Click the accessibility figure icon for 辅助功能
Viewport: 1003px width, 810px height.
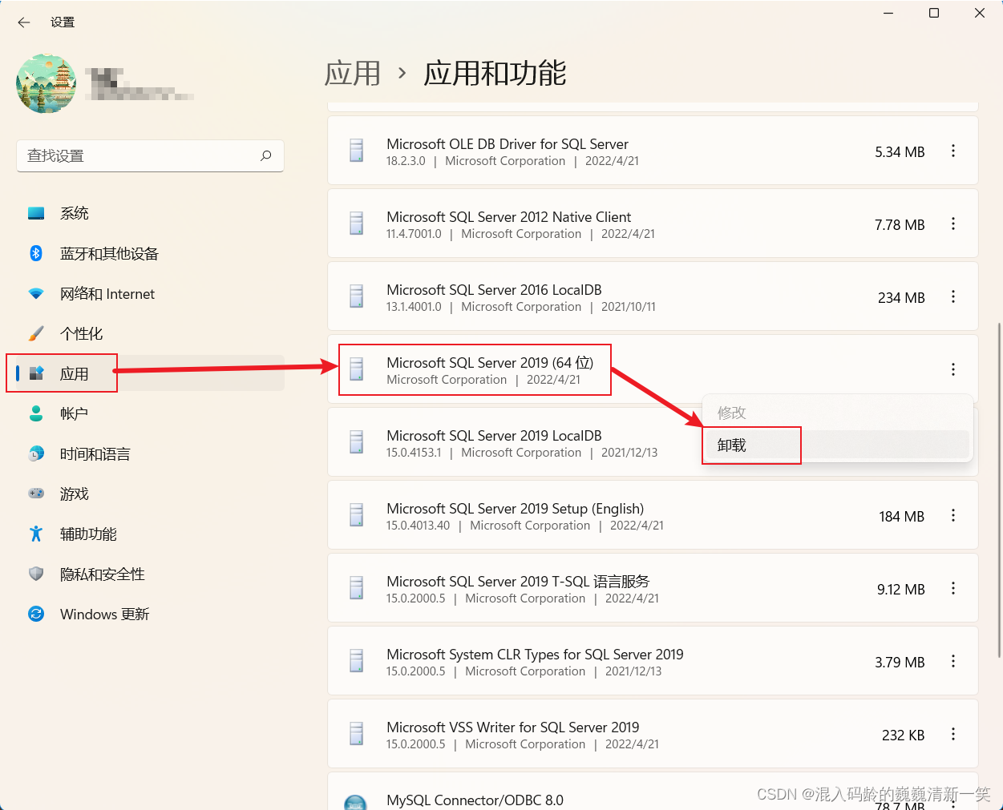pyautogui.click(x=36, y=534)
